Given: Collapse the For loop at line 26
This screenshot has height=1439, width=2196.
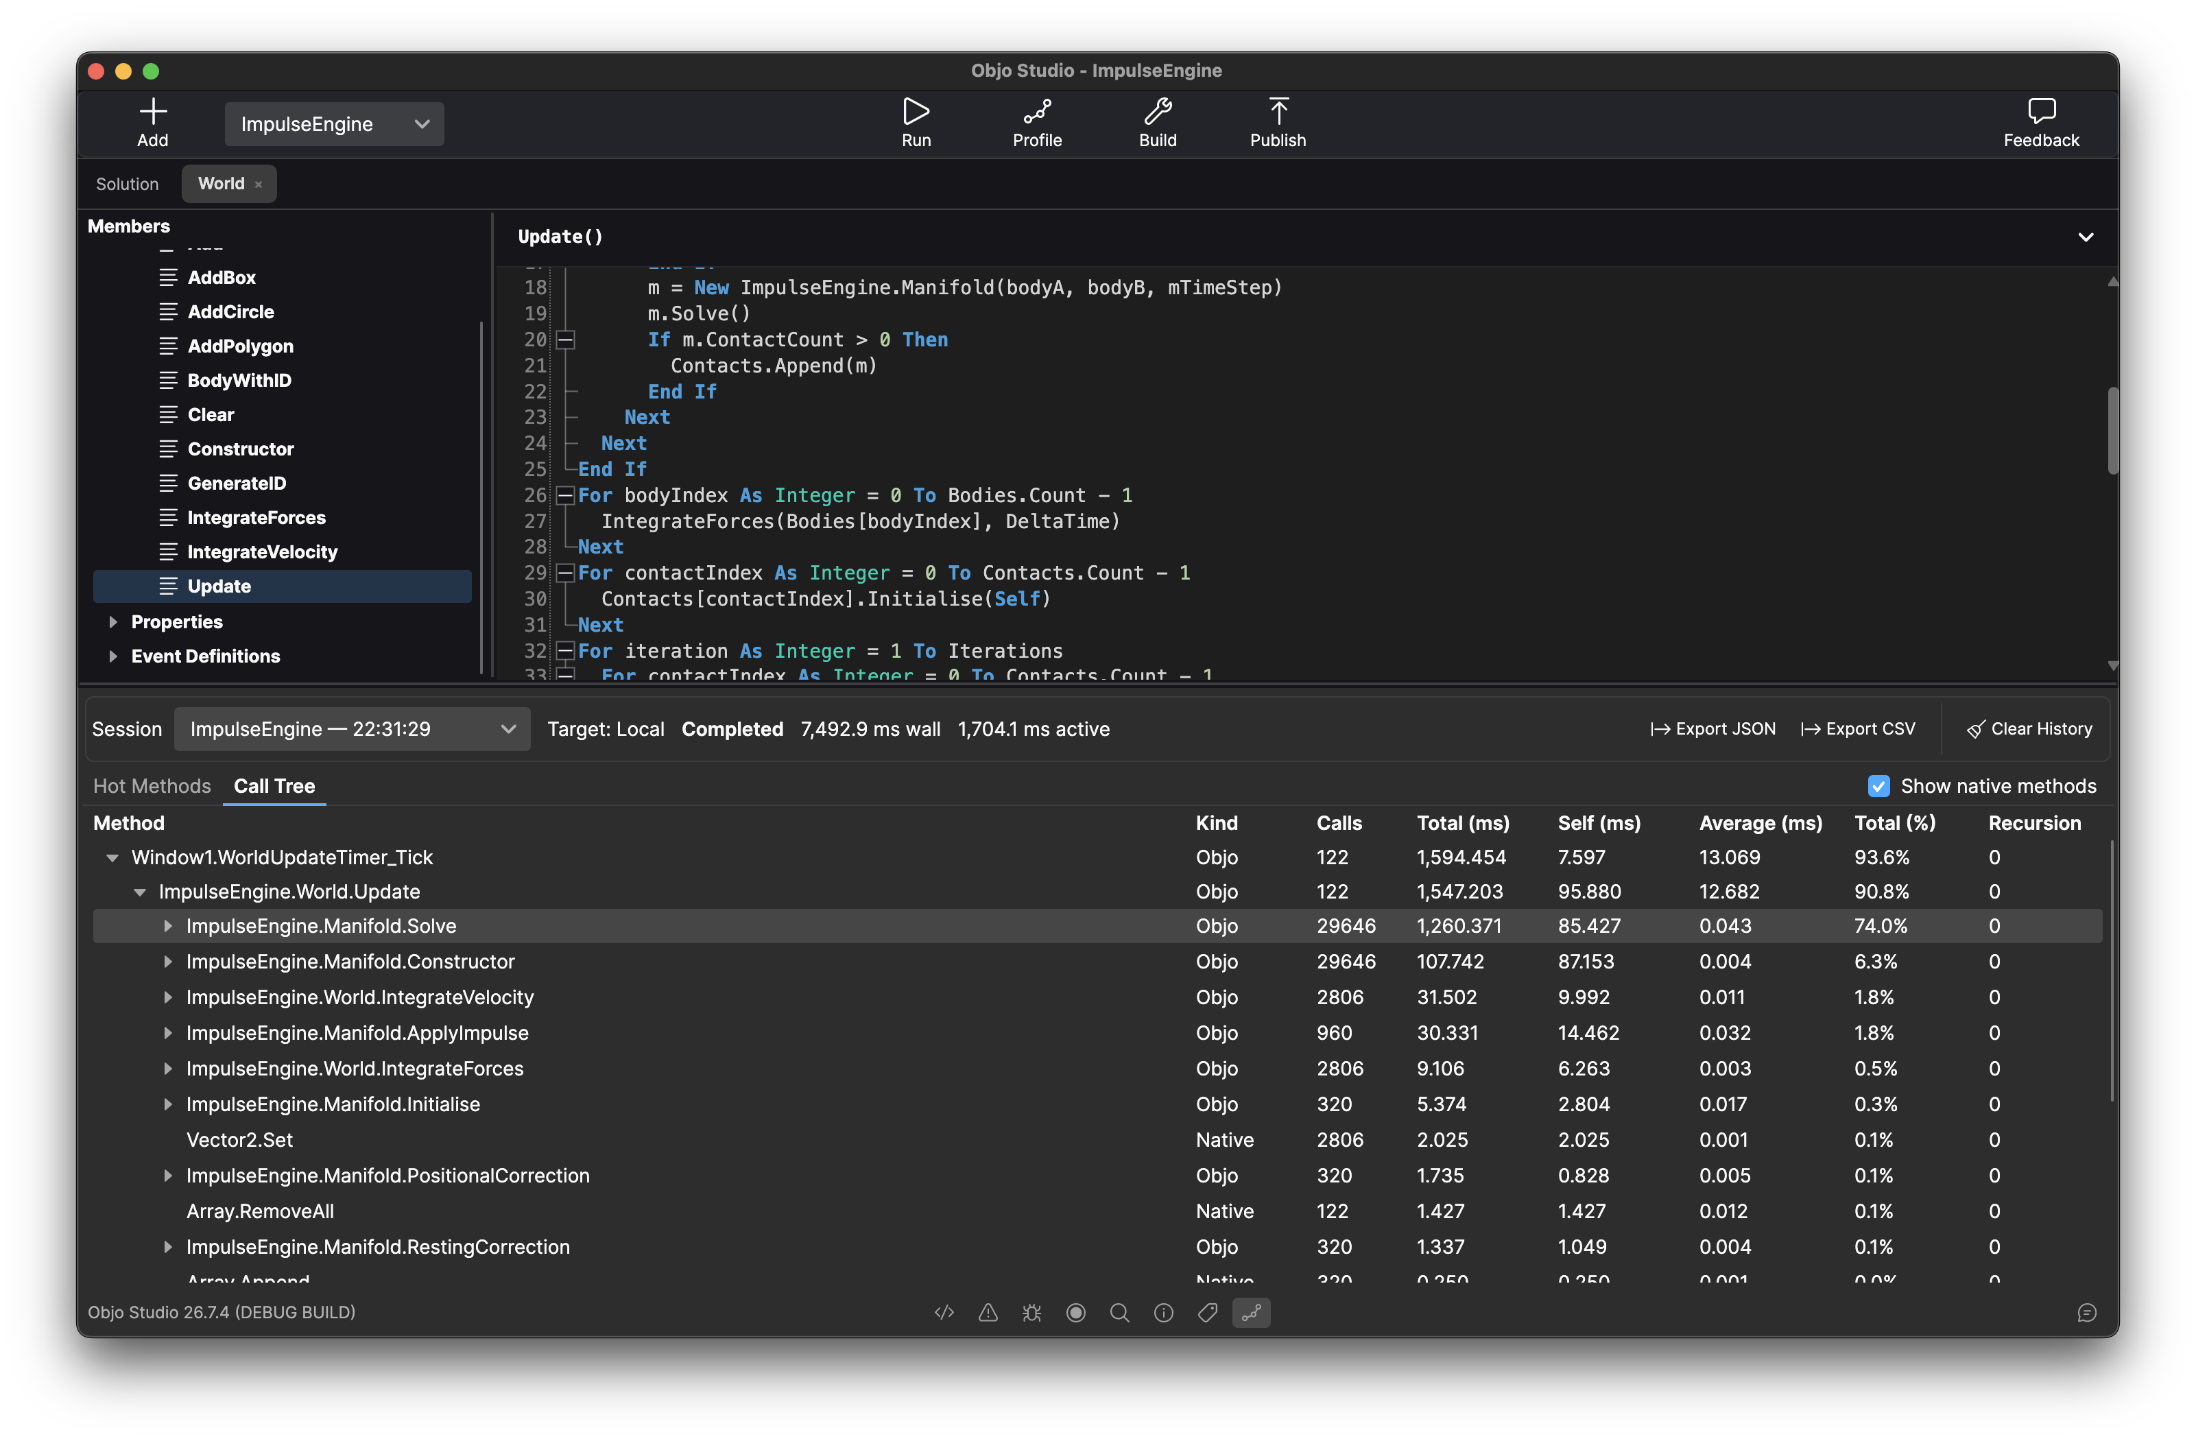Looking at the screenshot, I should pos(566,496).
